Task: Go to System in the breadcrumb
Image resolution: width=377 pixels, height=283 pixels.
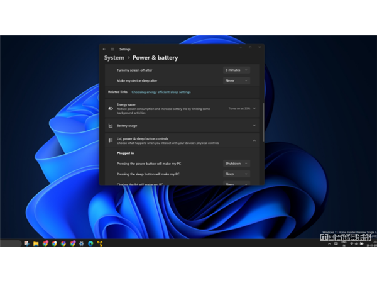Action: tap(114, 58)
